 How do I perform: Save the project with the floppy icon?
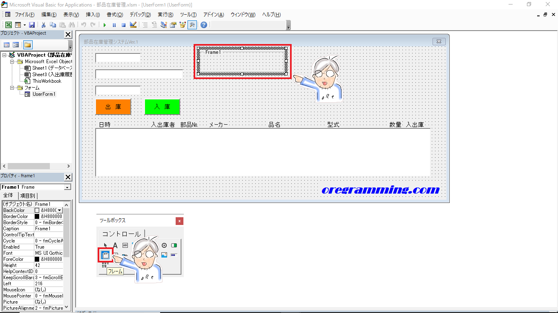tap(32, 25)
